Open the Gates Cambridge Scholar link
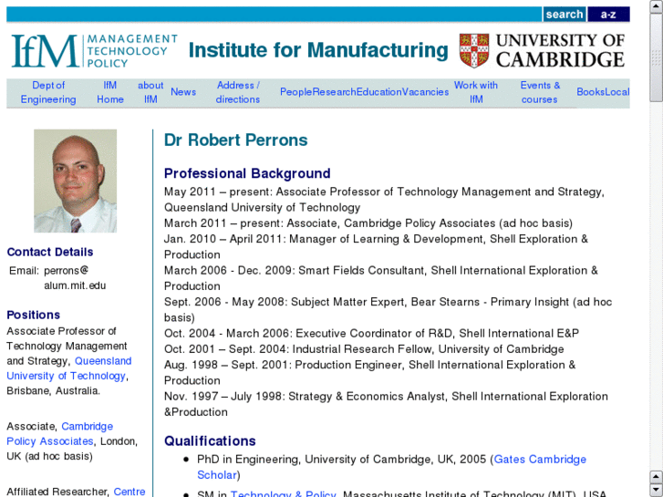Screen dimensions: 663x497 391,467
